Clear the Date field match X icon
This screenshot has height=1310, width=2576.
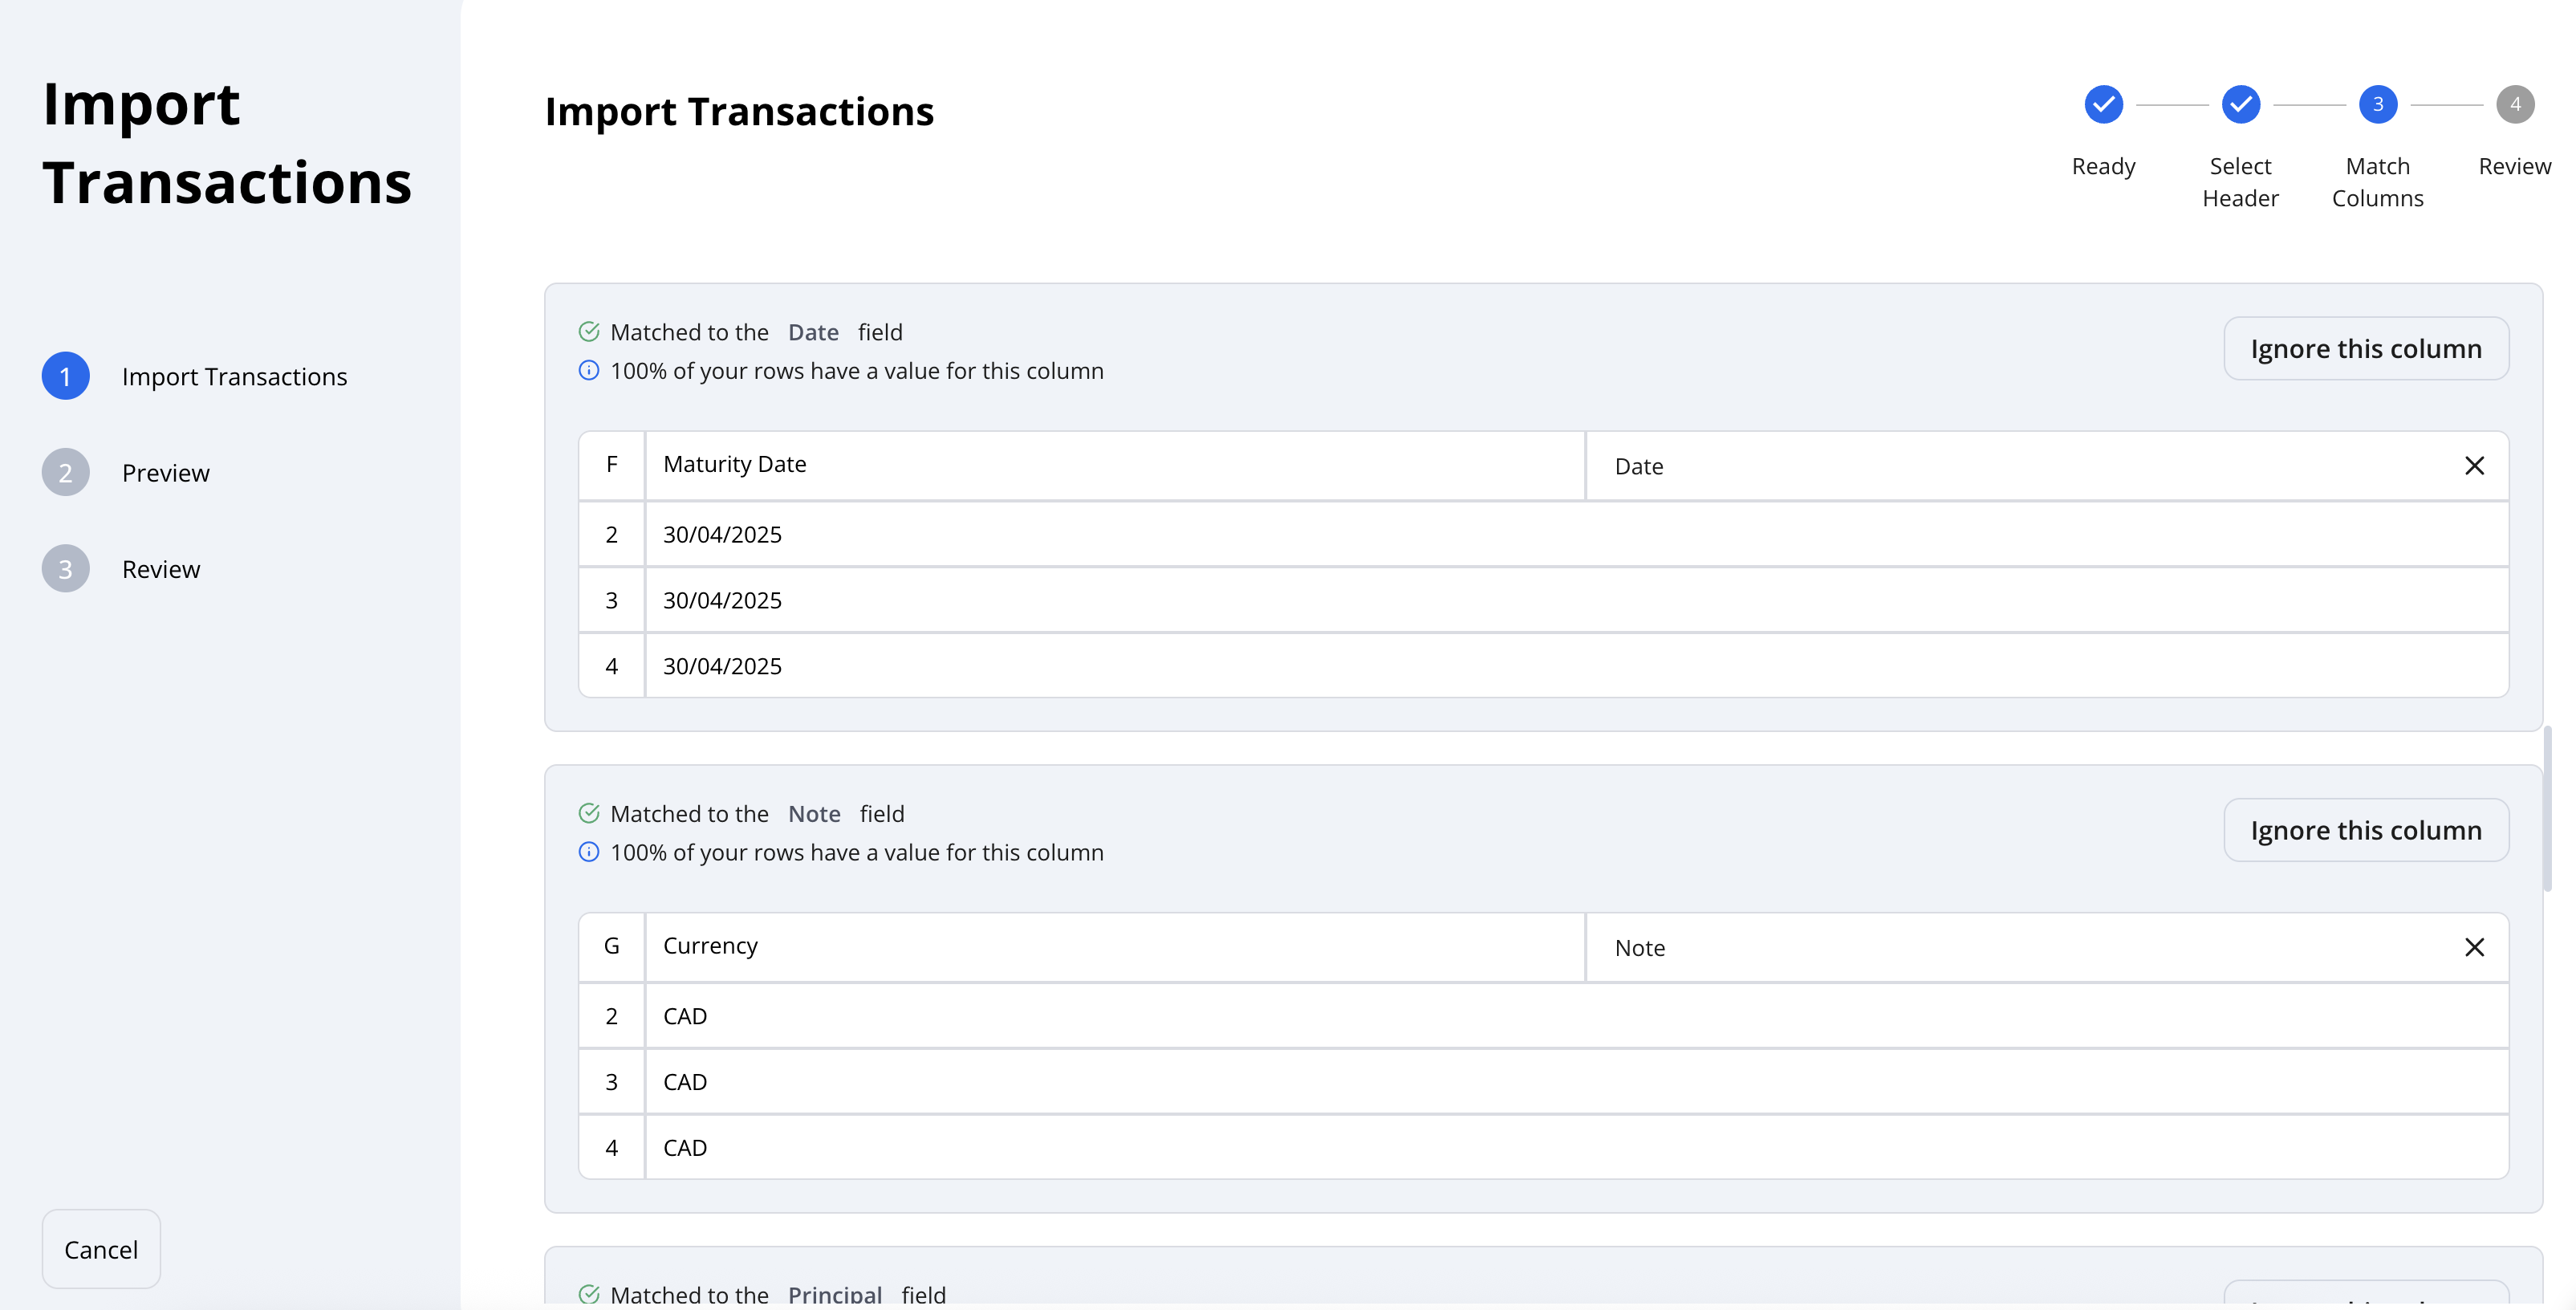(2474, 466)
